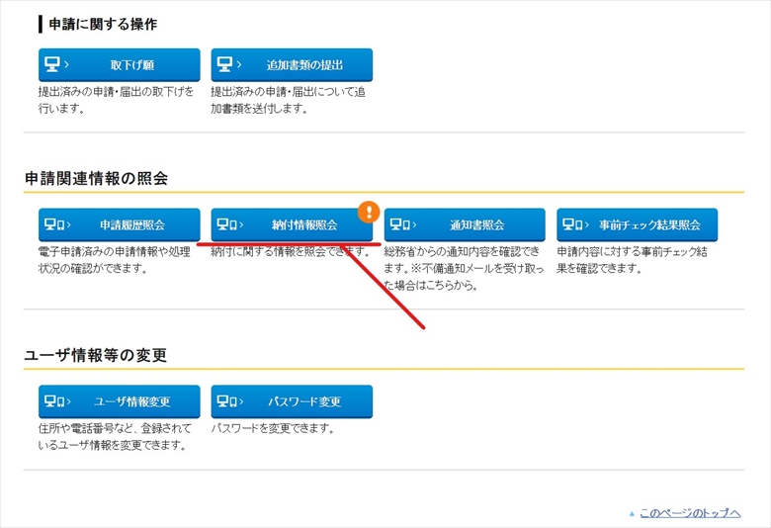The width and height of the screenshot is (771, 528).
Task: Click the ユーザ情報等の変更 section heading
Action: click(x=96, y=355)
